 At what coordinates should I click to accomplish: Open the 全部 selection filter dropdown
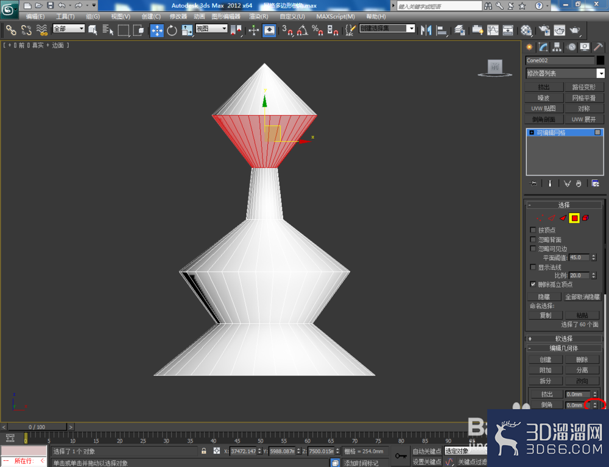coord(68,29)
